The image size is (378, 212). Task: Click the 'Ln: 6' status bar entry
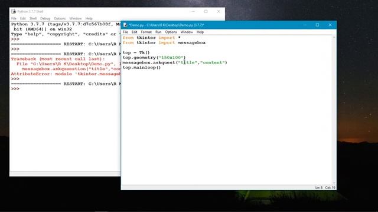[319, 187]
